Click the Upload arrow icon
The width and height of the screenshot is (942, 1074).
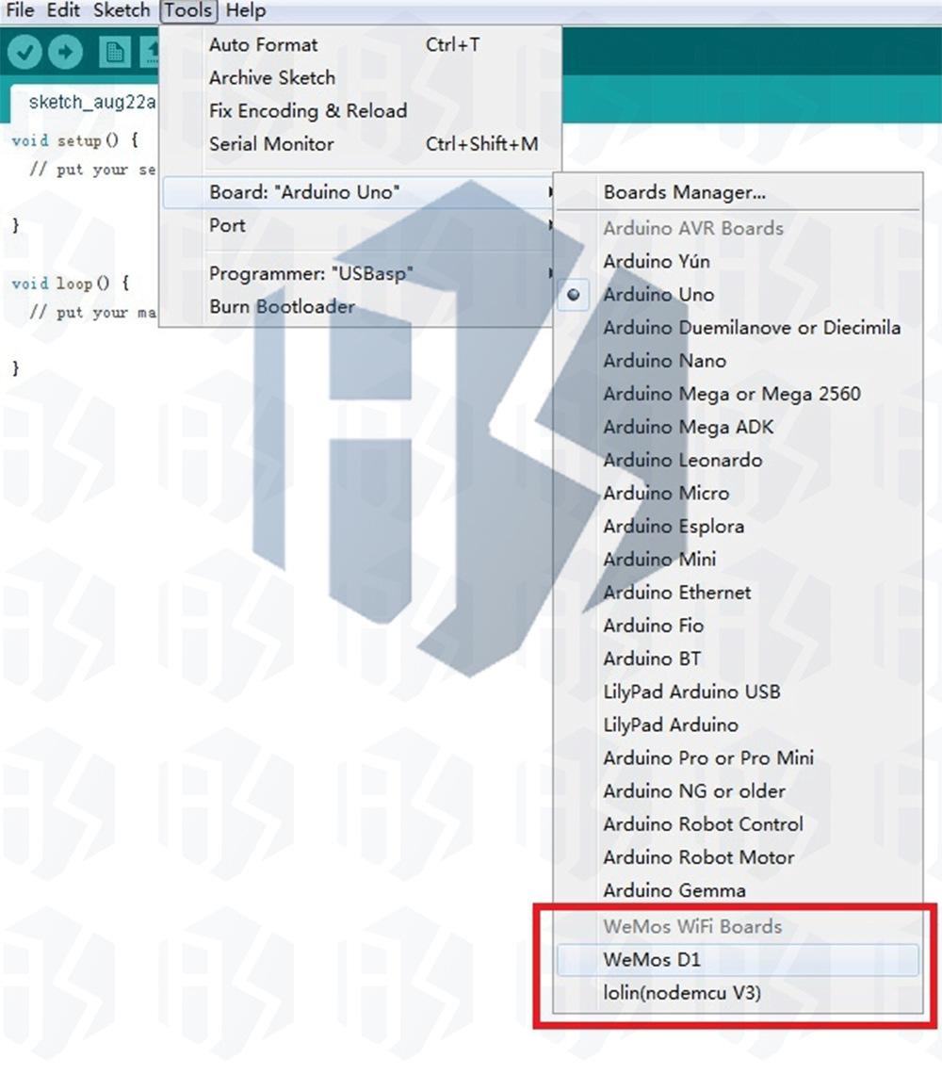[65, 53]
